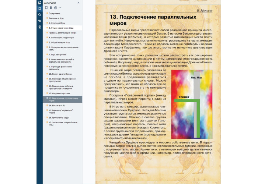Click the chapter heading 13. Подключение параллельных миров

point(153,20)
